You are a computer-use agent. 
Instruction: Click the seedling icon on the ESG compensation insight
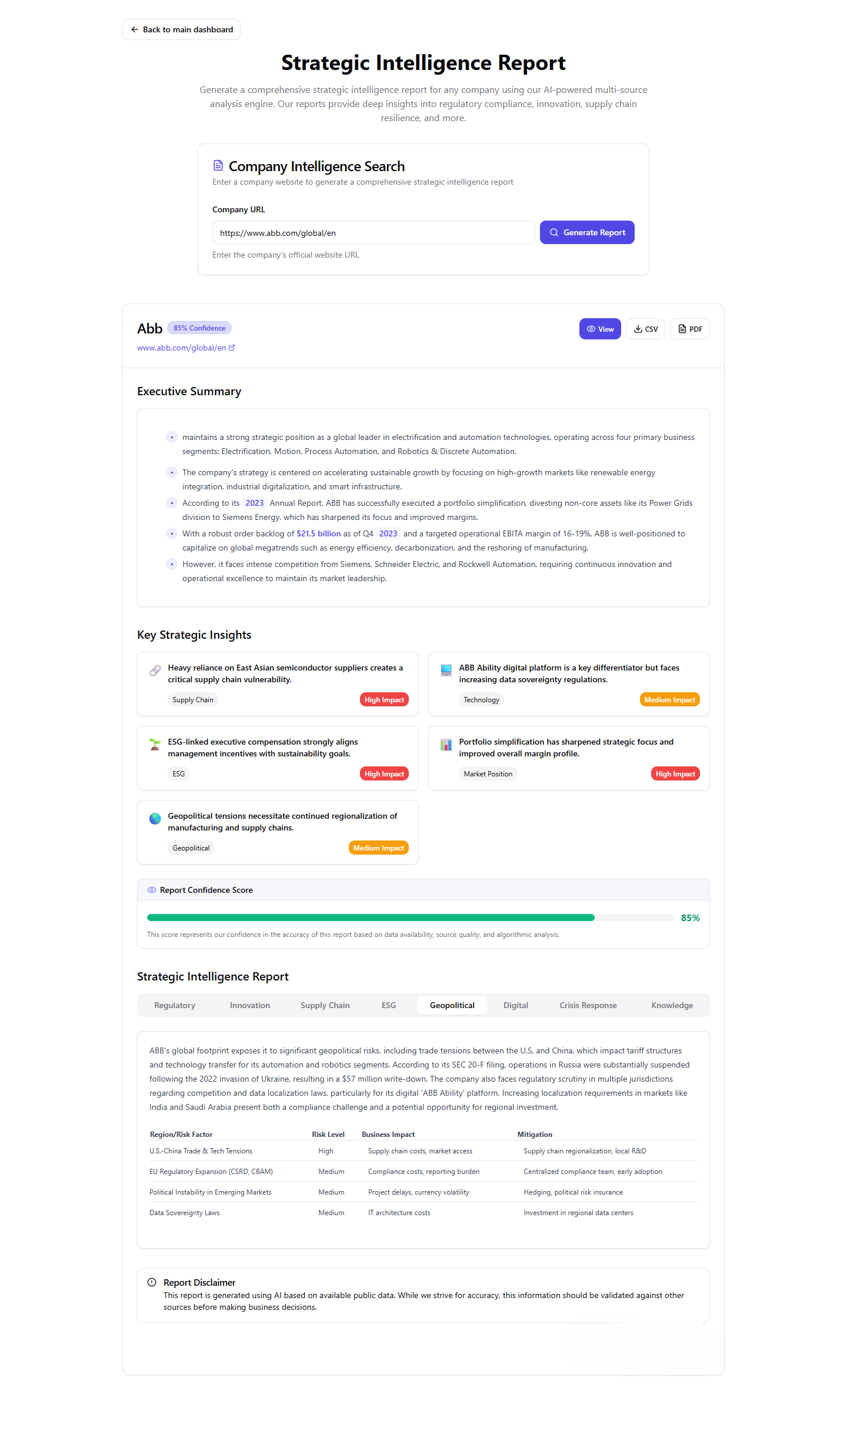(x=154, y=745)
